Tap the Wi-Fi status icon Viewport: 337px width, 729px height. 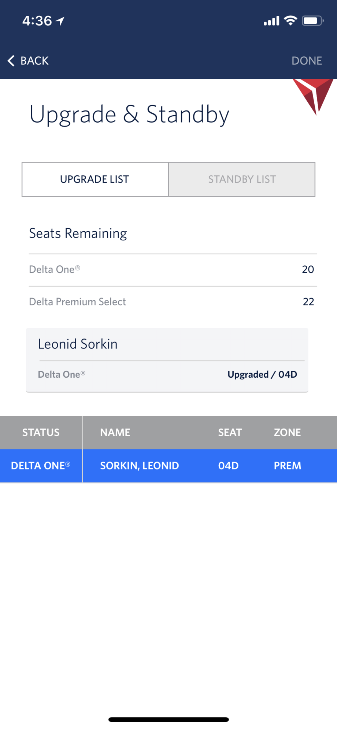(x=290, y=21)
